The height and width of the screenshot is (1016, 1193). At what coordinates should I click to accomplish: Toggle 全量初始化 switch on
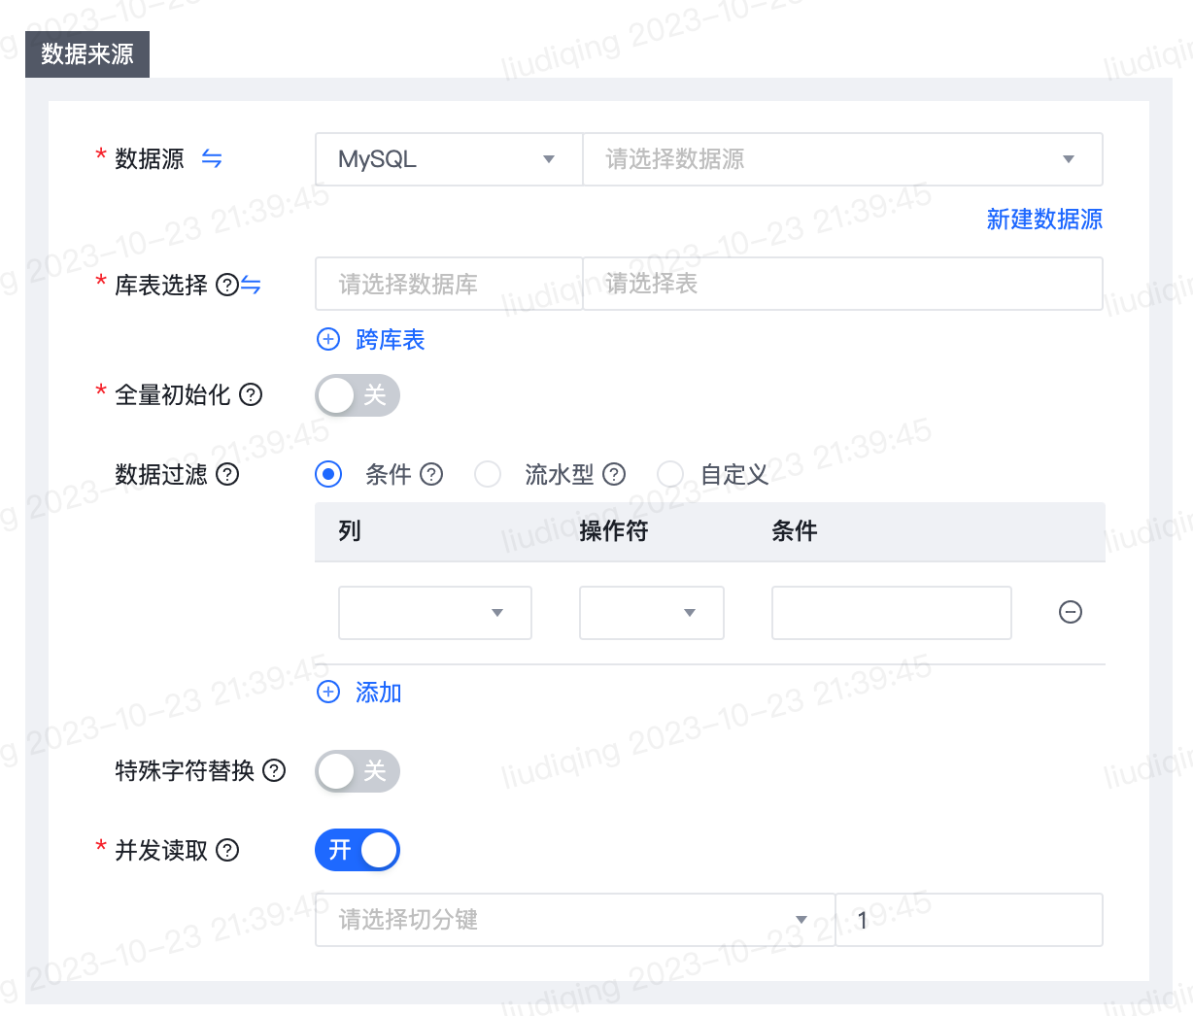point(358,395)
